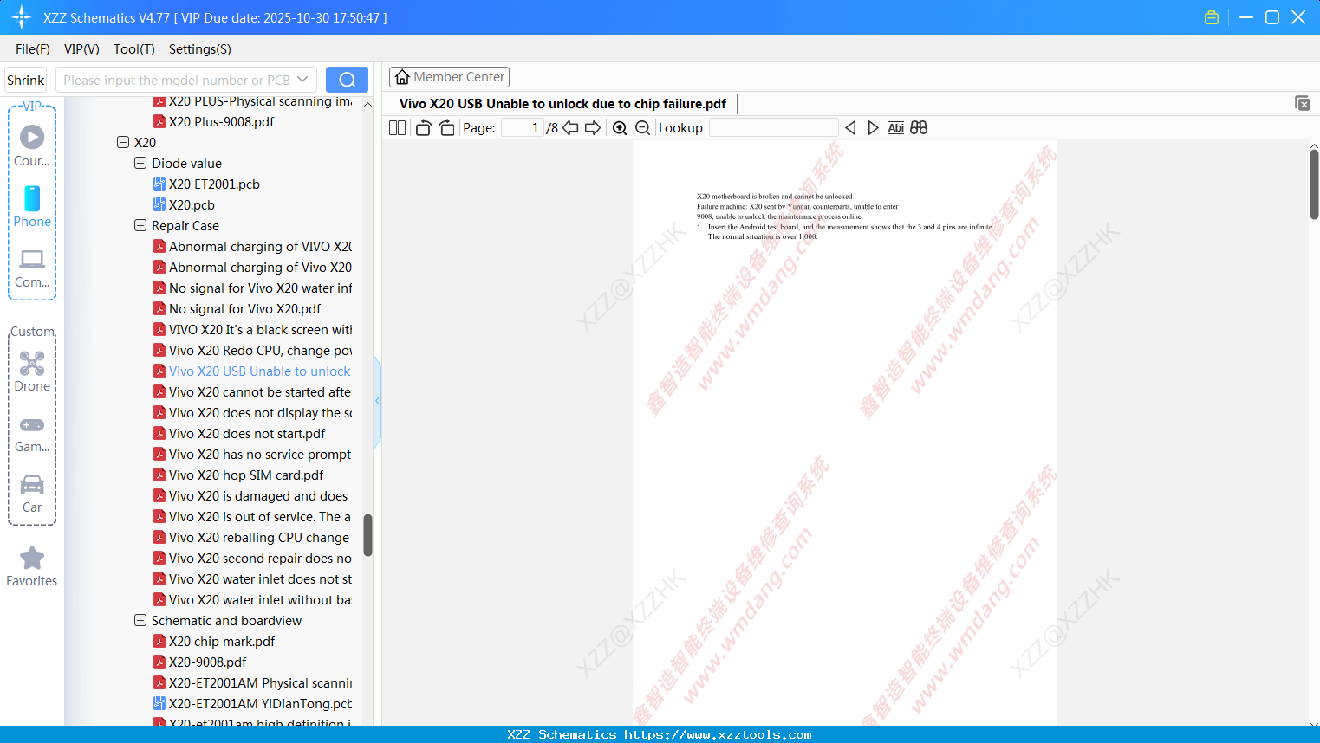
Task: Open Vivo X20 has no service prompt file
Action: coord(252,454)
